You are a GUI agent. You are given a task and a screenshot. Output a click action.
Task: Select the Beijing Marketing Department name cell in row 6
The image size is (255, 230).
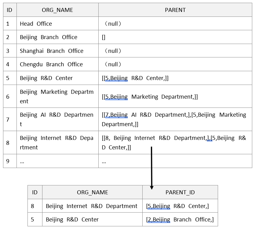point(57,97)
